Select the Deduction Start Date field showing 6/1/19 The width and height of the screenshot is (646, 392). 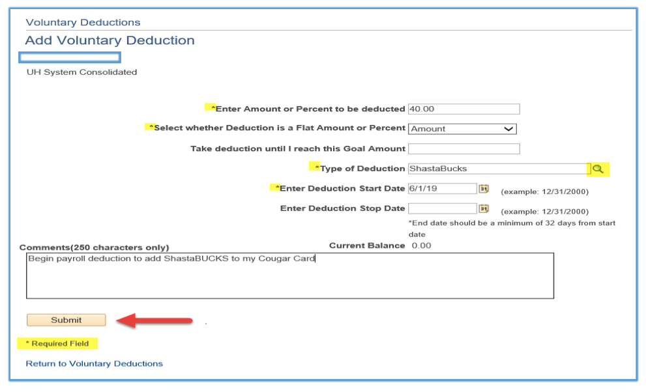(x=442, y=189)
